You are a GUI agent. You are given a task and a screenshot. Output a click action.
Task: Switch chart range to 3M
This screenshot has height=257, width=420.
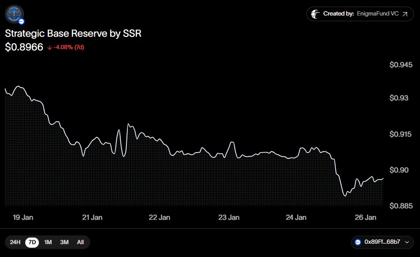click(64, 242)
